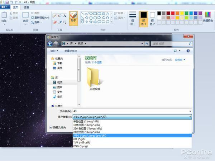The width and height of the screenshot is (215, 161).
Task: Click the Paste (粘贴) clipboard icon
Action: click(x=4, y=16)
